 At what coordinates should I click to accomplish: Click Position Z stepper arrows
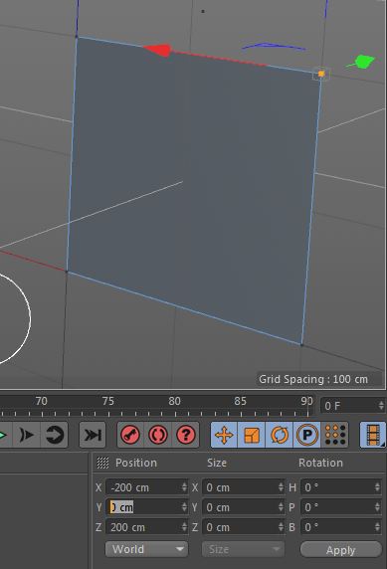[x=184, y=527]
